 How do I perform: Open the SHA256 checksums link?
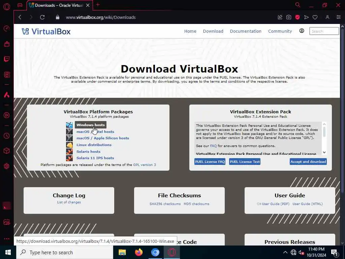click(165, 204)
